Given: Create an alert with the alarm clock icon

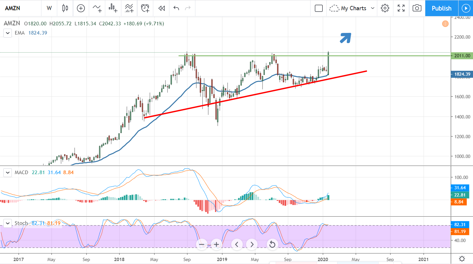Looking at the screenshot, I should tap(145, 8).
